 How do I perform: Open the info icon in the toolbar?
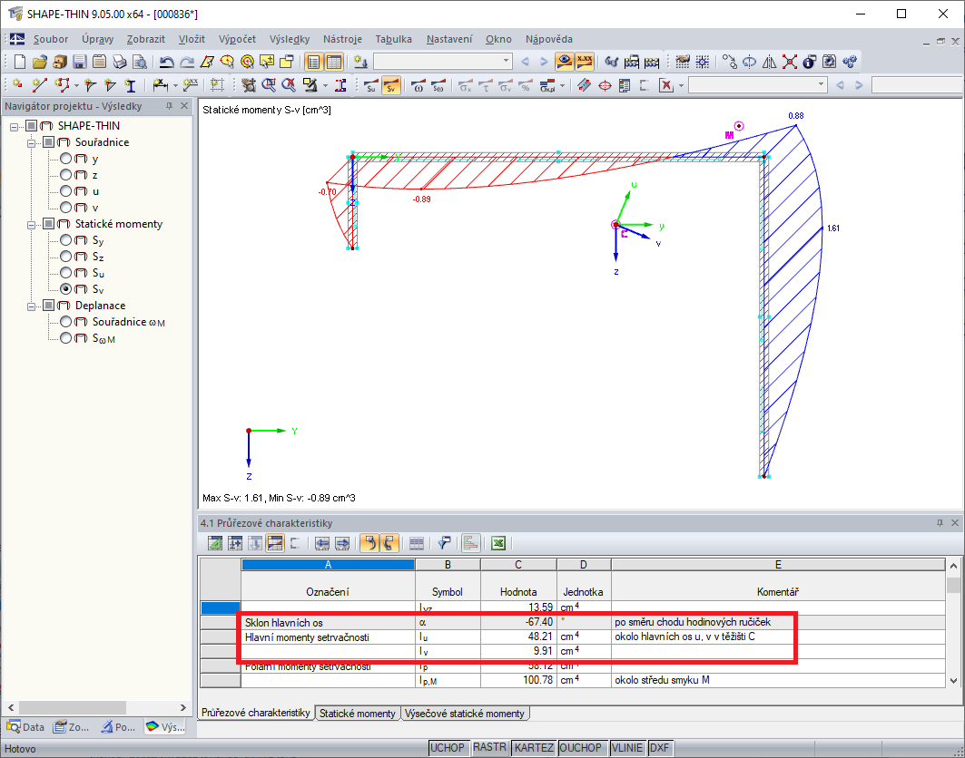tap(809, 62)
